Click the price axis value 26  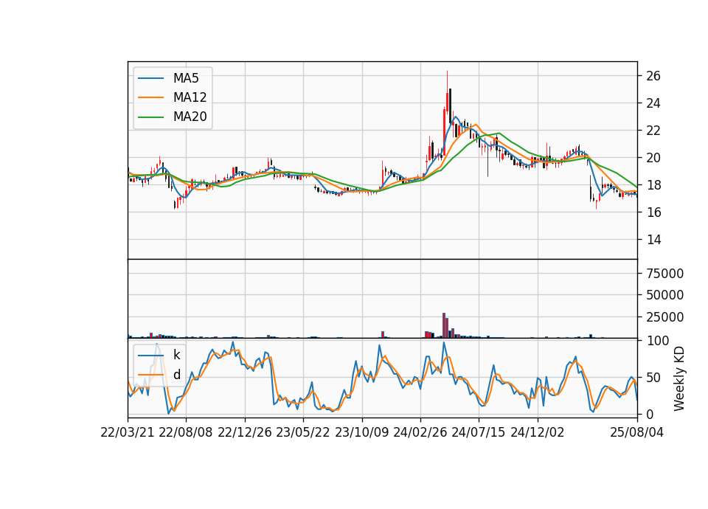pyautogui.click(x=653, y=76)
